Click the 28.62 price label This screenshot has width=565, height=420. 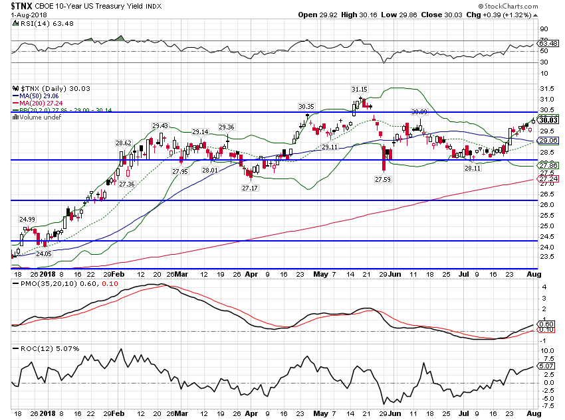pyautogui.click(x=124, y=143)
